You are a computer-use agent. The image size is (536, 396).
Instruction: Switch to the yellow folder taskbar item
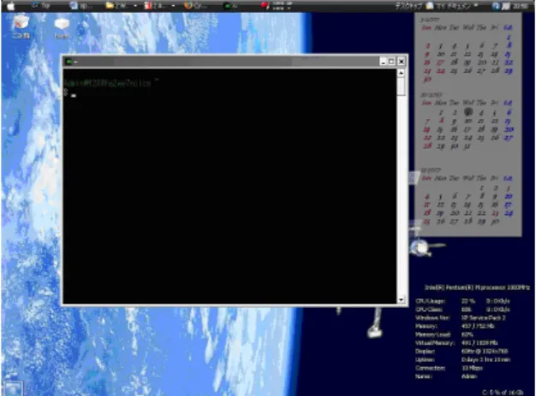pyautogui.click(x=117, y=5)
